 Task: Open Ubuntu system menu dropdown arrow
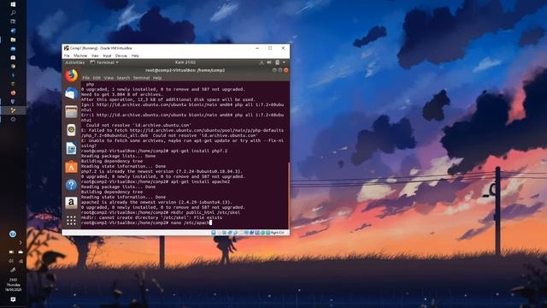[285, 62]
